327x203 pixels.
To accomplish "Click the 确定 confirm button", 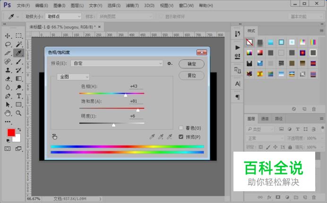I will click(x=191, y=64).
